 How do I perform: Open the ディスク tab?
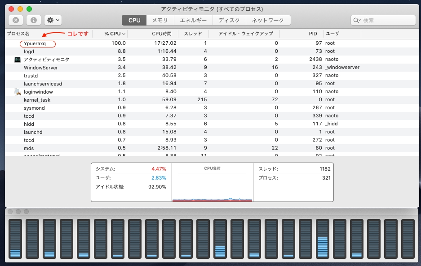point(229,20)
